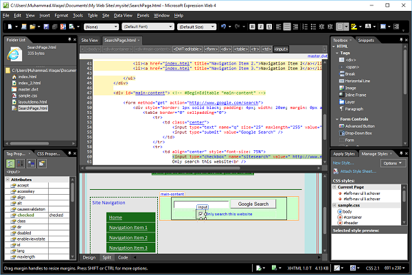Select sample.css in the Folder List

(x=27, y=95)
